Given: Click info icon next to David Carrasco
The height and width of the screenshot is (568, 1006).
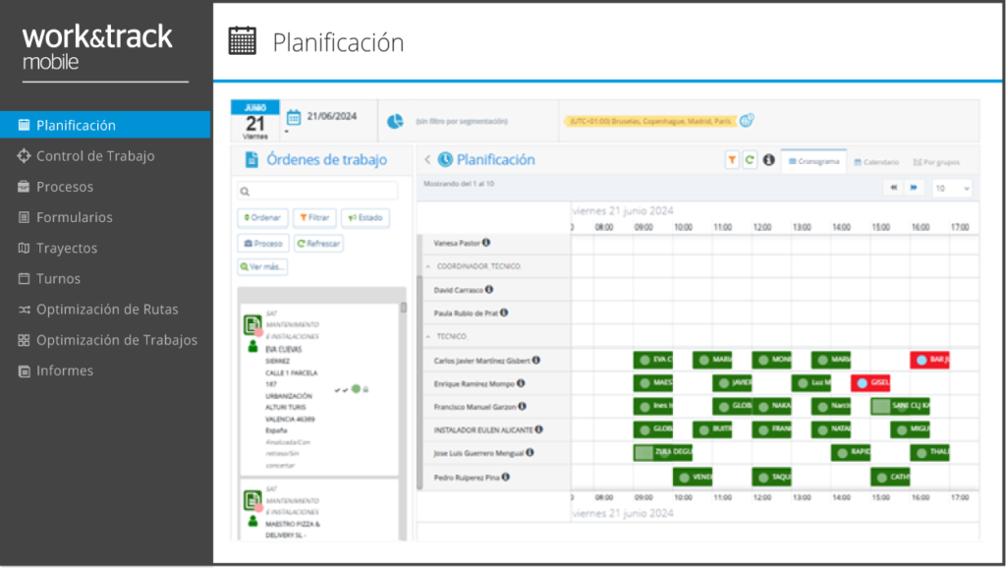Looking at the screenshot, I should (489, 290).
